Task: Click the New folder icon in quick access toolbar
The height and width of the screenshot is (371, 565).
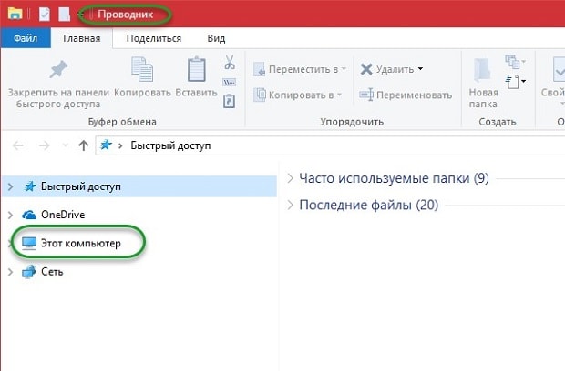Action: (x=64, y=14)
